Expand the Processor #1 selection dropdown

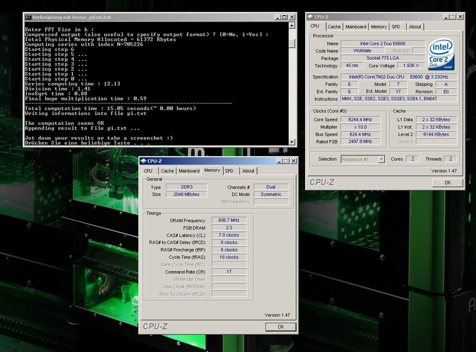pyautogui.click(x=381, y=159)
